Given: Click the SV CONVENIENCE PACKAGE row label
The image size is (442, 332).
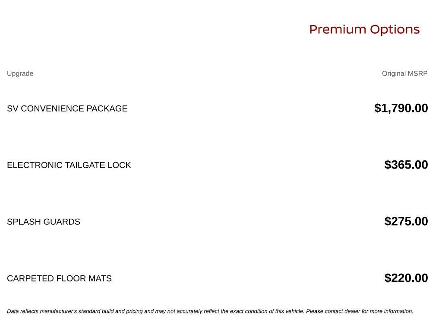Looking at the screenshot, I should click(67, 109).
